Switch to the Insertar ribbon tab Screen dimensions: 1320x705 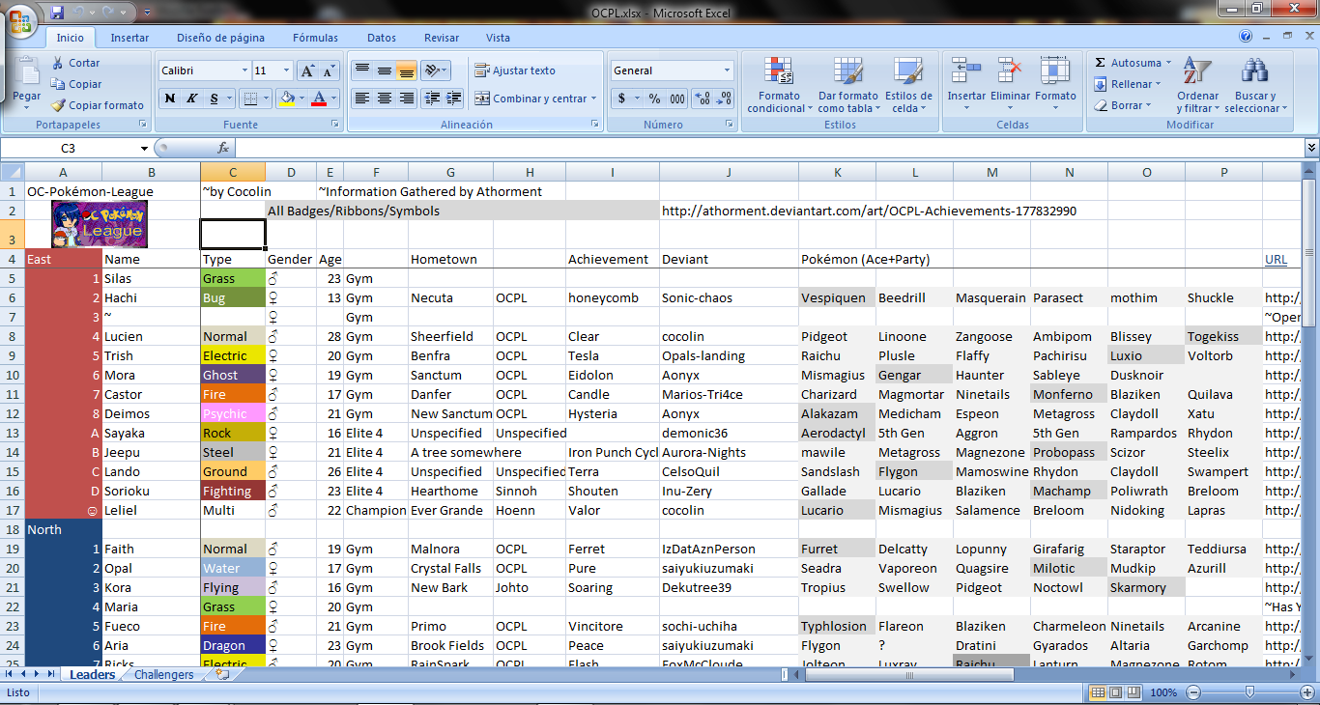pos(129,38)
